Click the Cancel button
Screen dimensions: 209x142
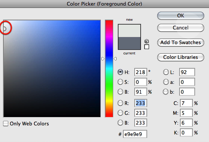pos(181,28)
